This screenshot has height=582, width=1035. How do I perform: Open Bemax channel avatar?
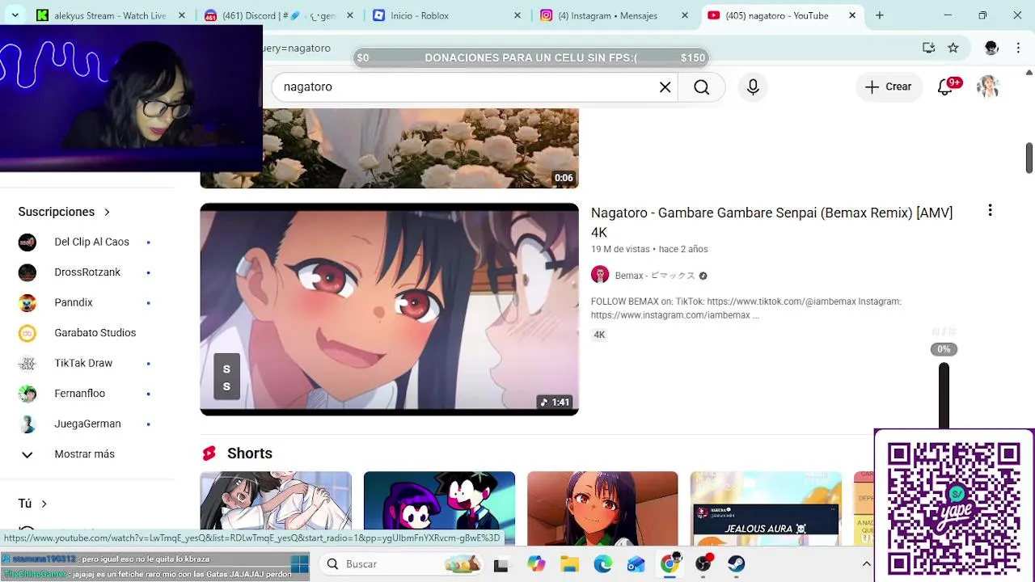[600, 275]
